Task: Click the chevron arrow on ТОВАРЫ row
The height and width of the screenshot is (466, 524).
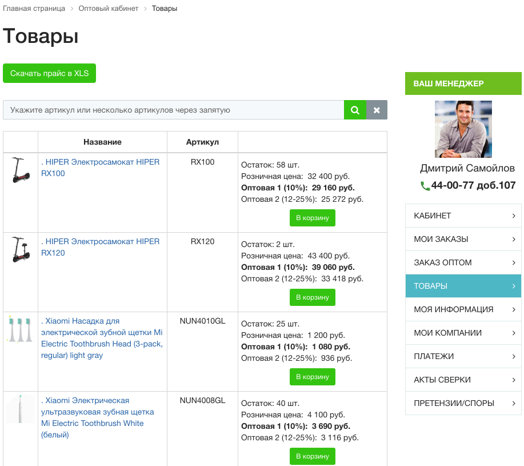Action: pos(514,286)
